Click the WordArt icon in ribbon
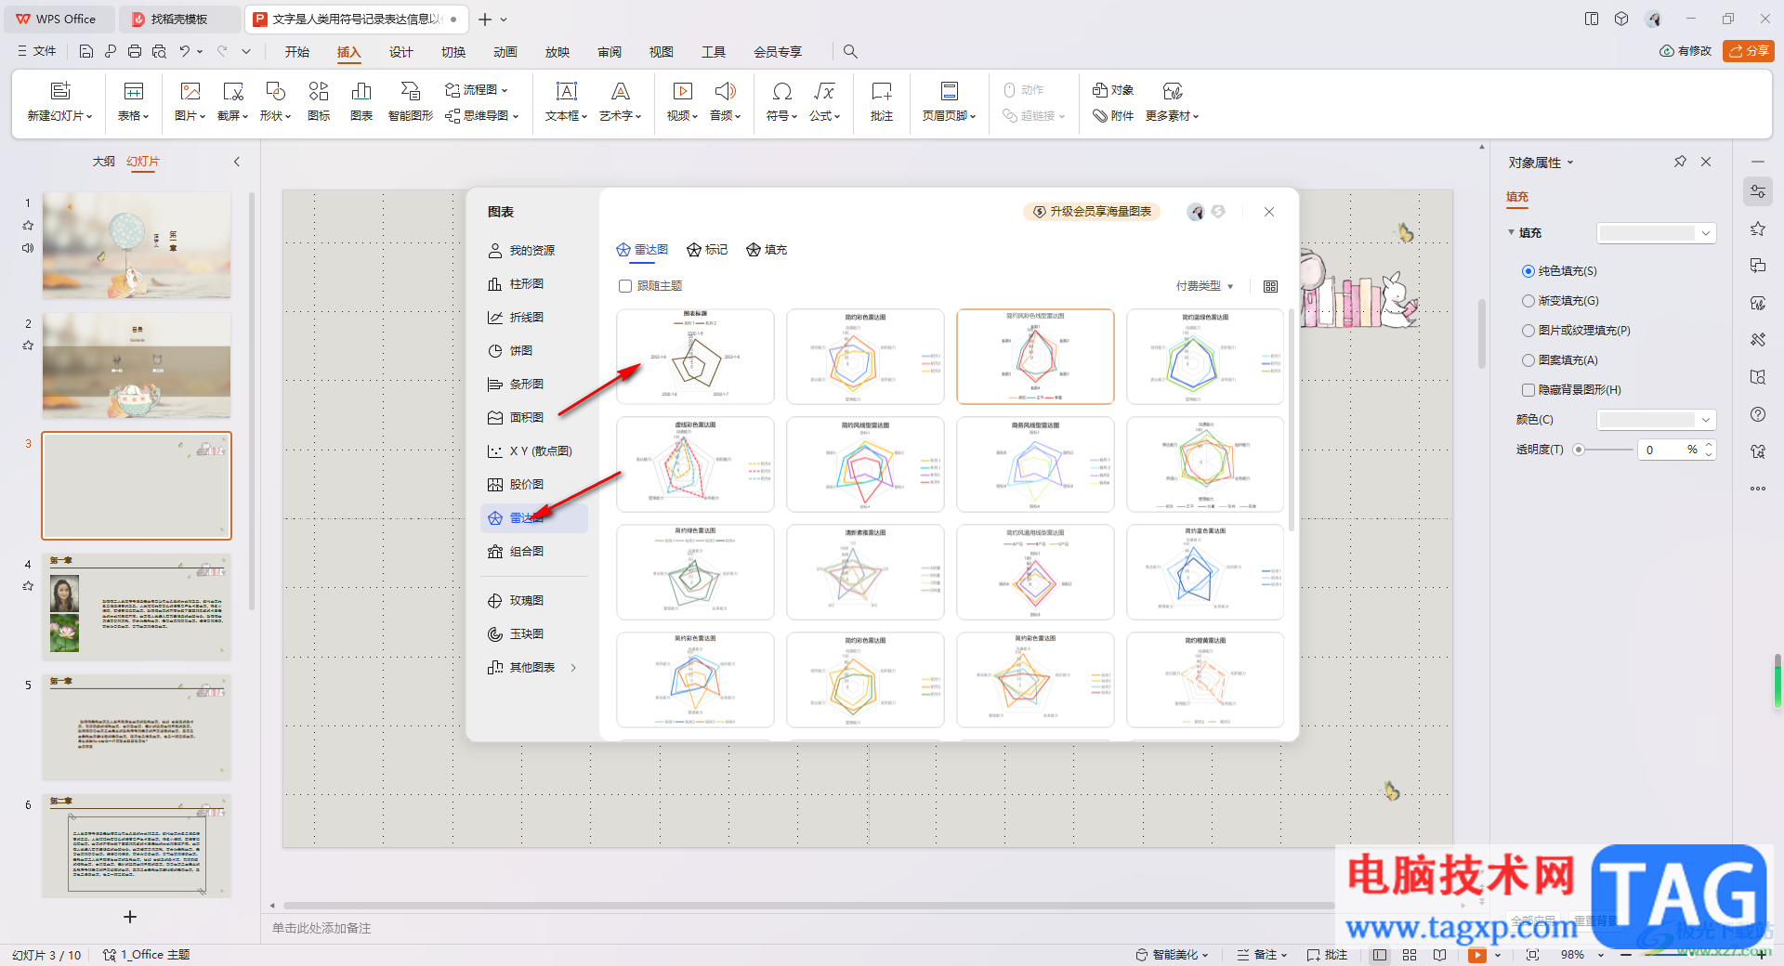Screen dimensions: 1784x966 click(620, 92)
